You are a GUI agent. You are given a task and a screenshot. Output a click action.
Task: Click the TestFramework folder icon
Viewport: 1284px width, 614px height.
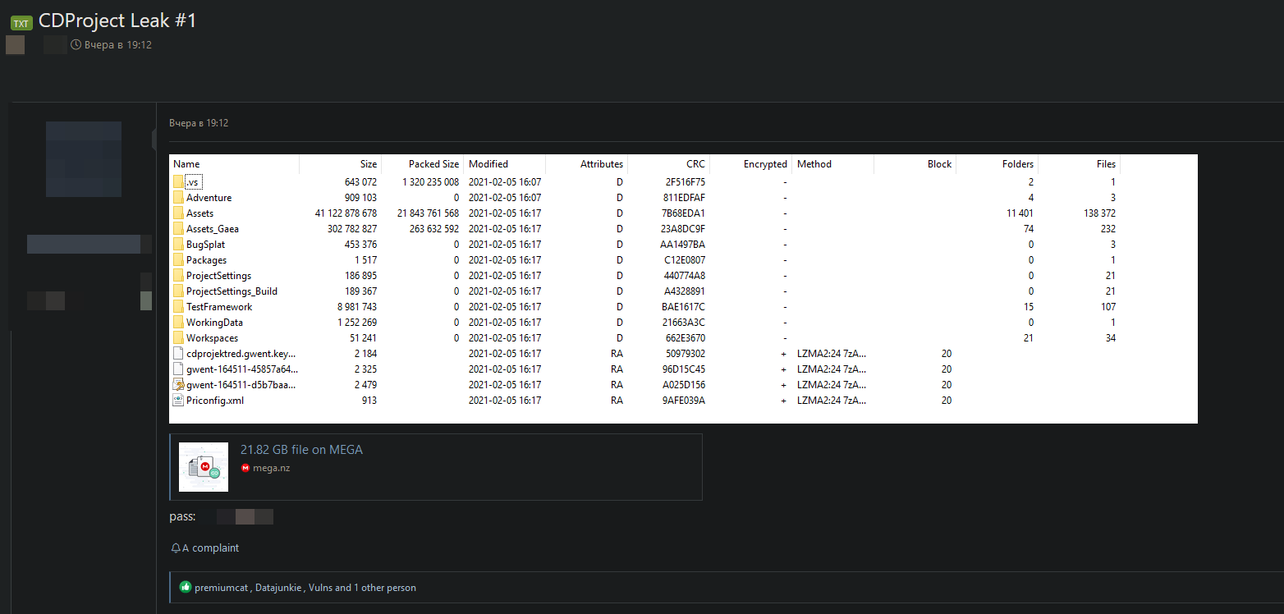coord(178,307)
